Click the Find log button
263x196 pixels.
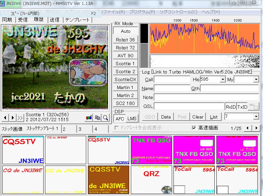[x=182, y=117]
